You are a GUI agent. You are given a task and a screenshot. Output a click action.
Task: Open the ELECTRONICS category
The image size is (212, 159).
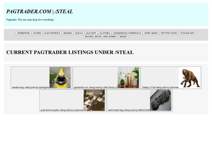(52, 33)
